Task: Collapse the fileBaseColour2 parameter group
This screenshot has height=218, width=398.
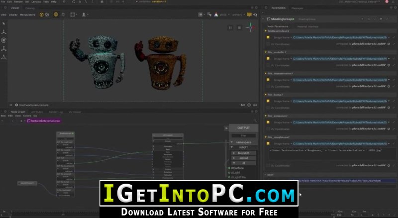Action: pos(266,31)
